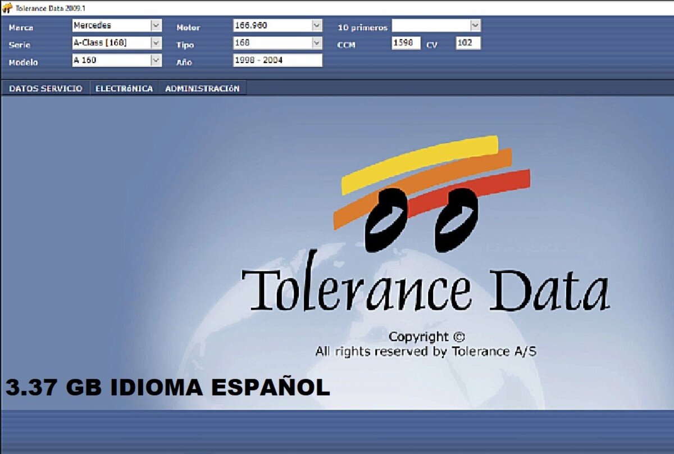Open the Tipo dropdown
The image size is (674, 454).
click(316, 43)
